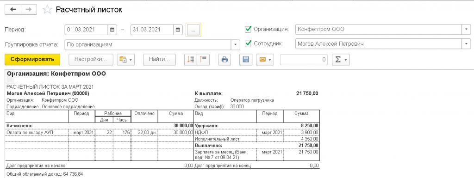Open the Настройки... dialog
Image resolution: width=474 pixels, height=178 pixels.
point(91,60)
